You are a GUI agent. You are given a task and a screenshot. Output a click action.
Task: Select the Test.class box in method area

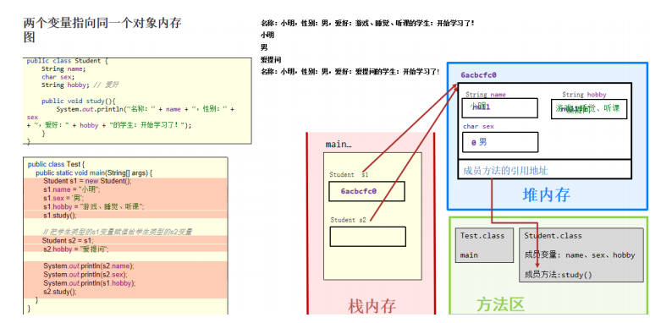[484, 245]
